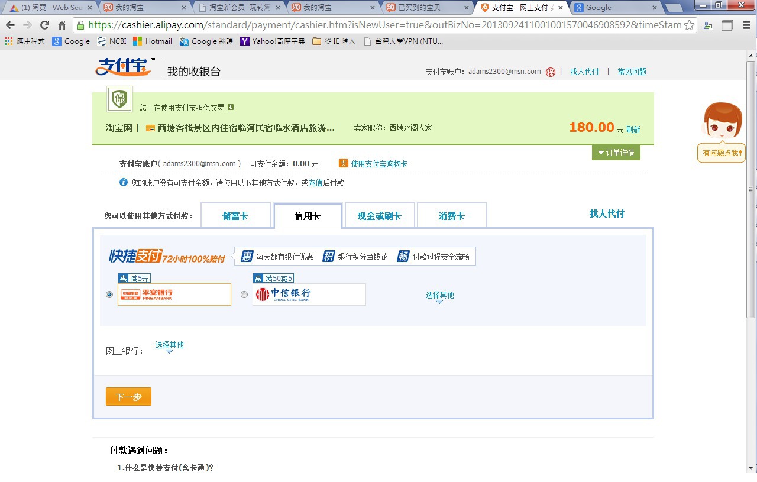Reload the Alipay cashier page
Image resolution: width=757 pixels, height=482 pixels.
(x=44, y=25)
